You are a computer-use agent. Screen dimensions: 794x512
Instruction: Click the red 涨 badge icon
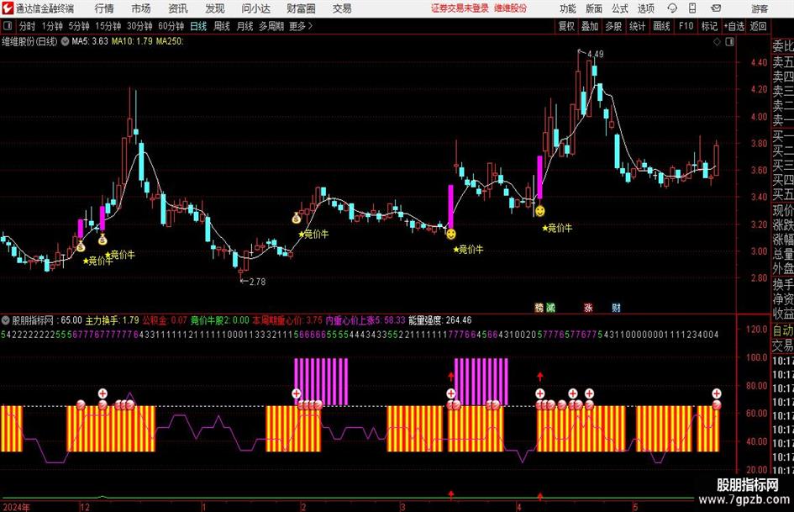[588, 307]
